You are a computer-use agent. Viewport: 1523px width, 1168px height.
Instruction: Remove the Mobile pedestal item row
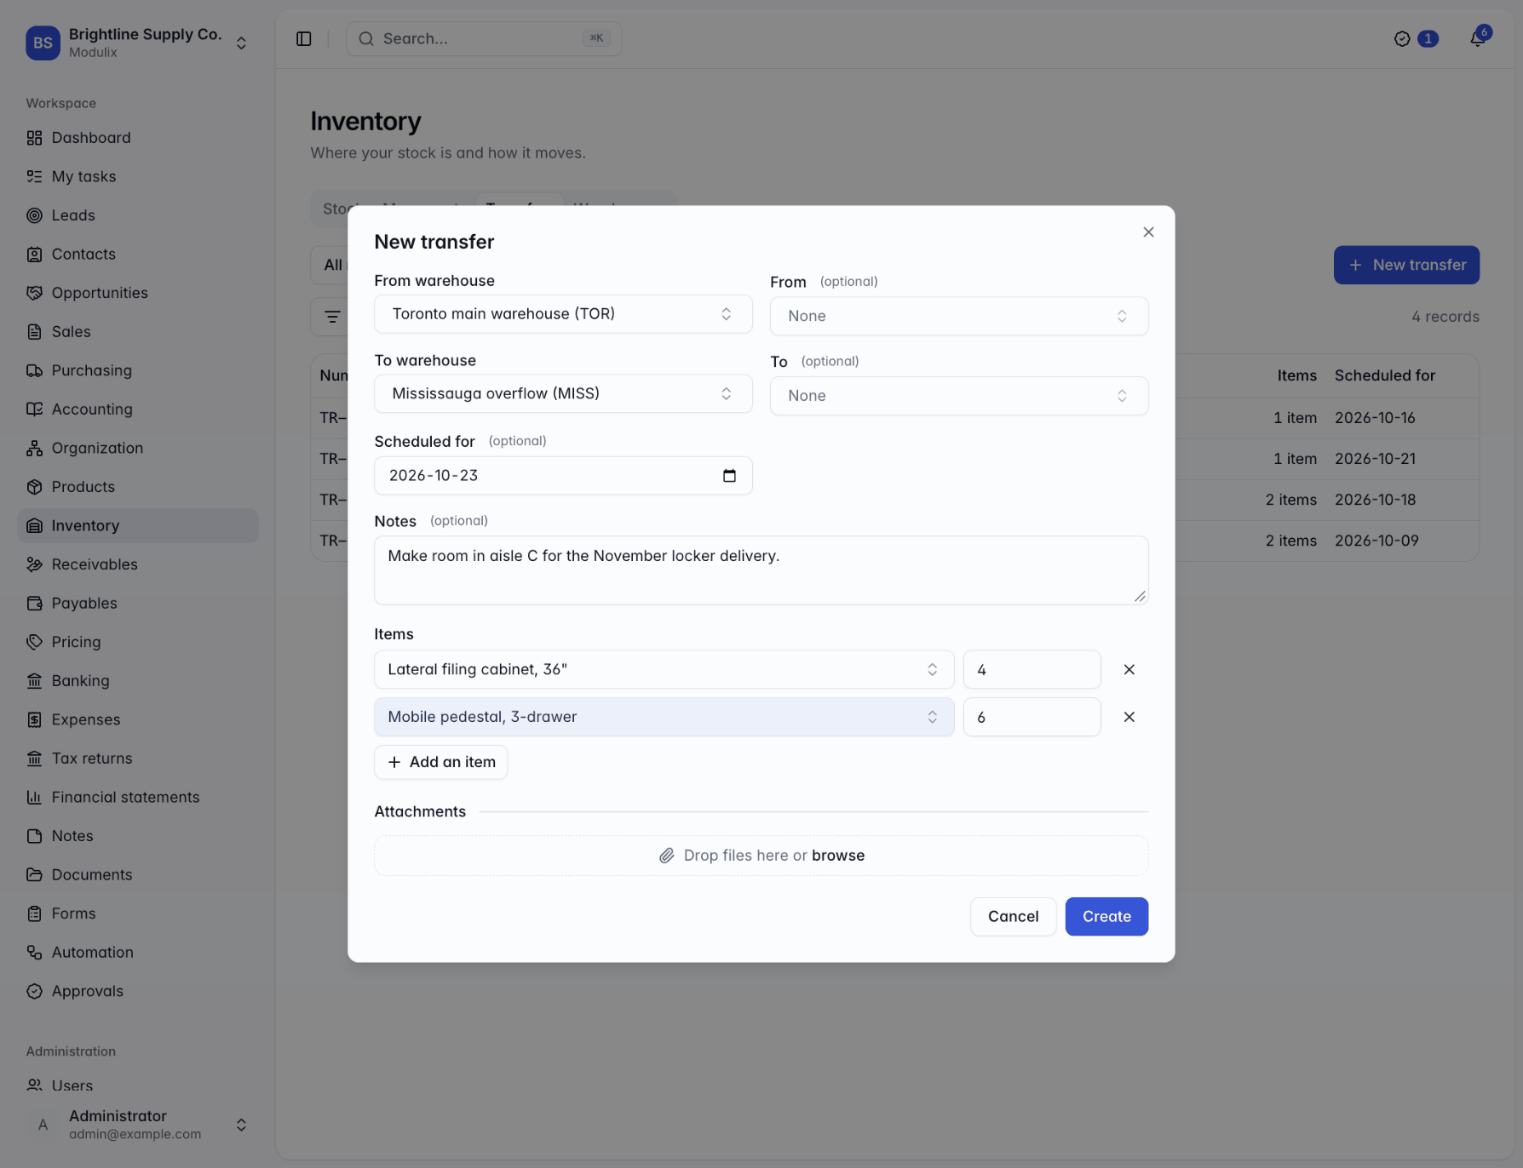(x=1129, y=718)
